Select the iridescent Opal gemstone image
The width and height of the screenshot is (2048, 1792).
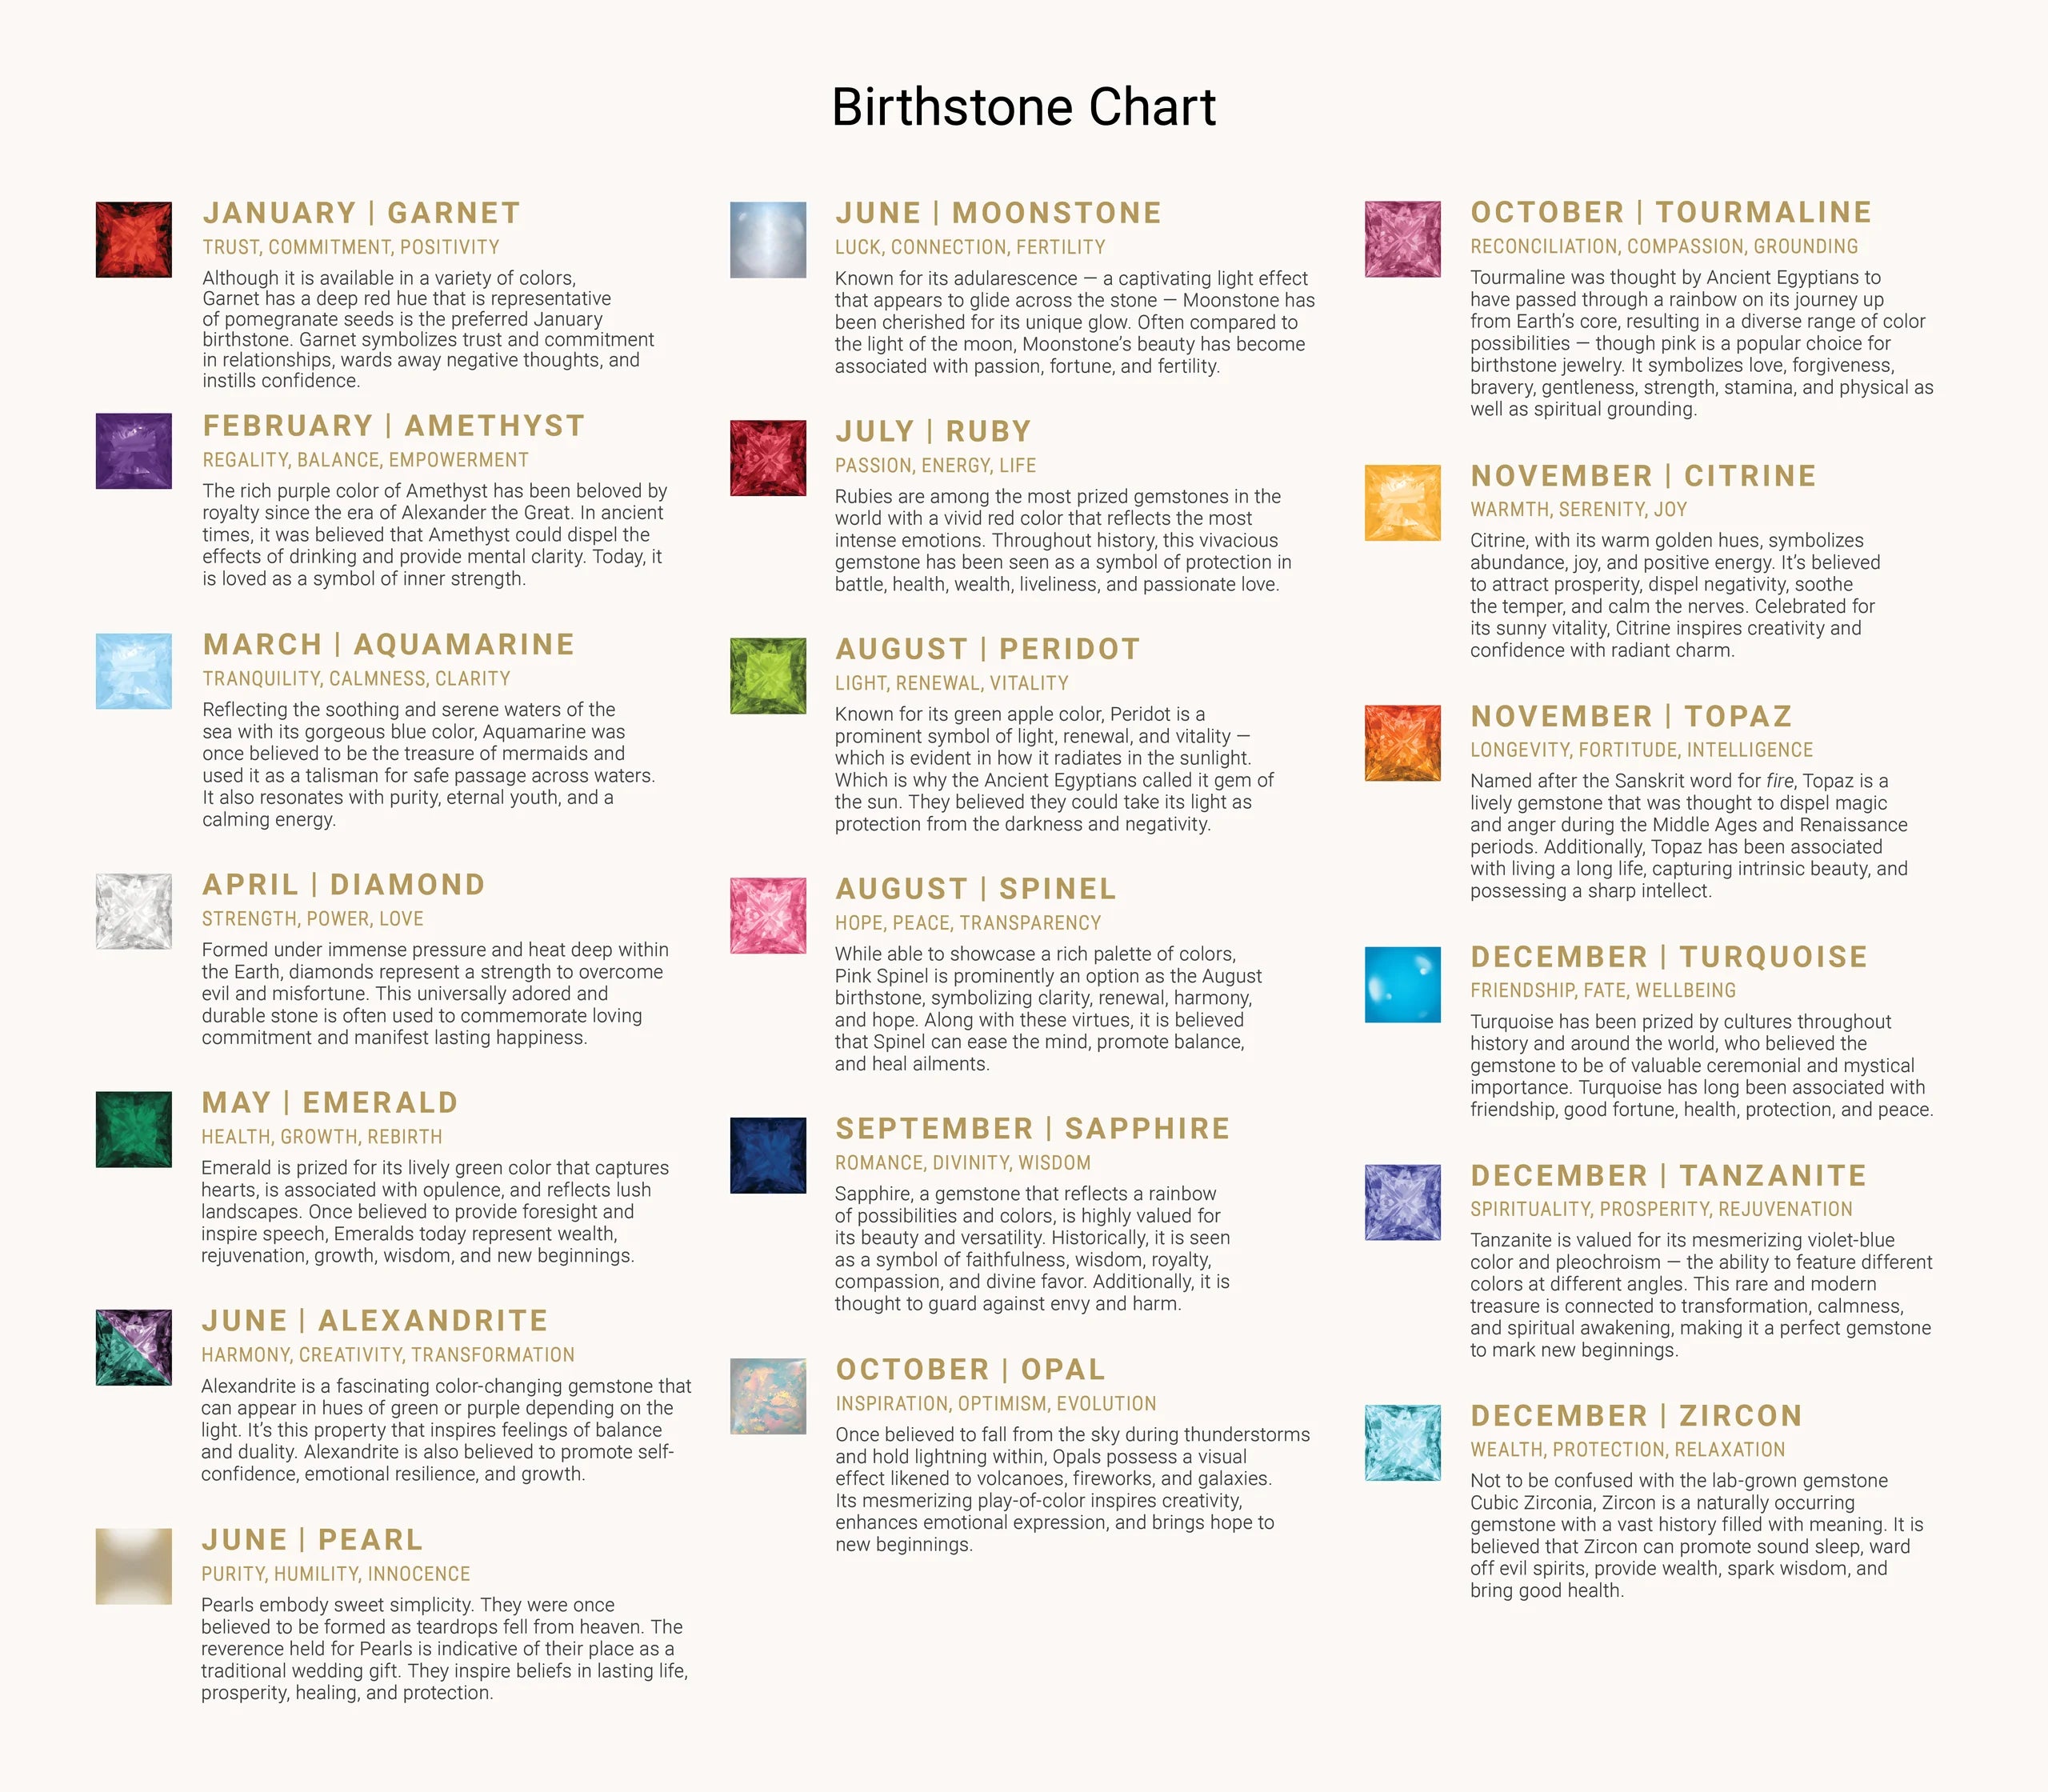point(768,1396)
